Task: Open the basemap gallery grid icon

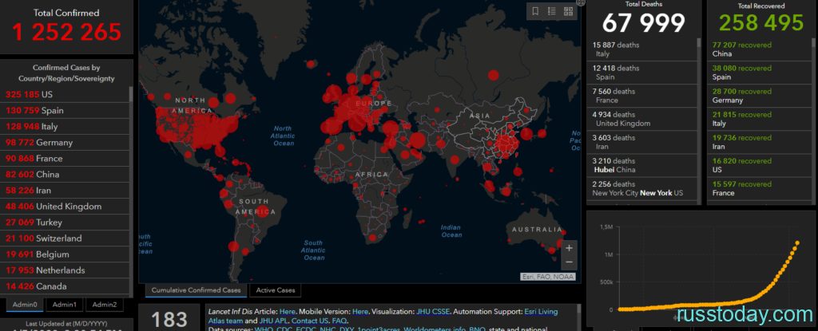Action: (568, 11)
